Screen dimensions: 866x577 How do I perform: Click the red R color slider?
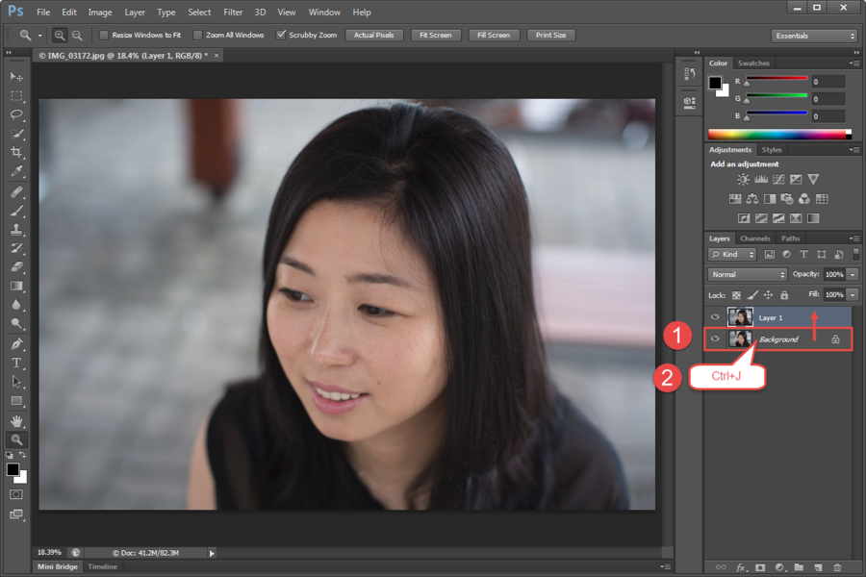pyautogui.click(x=777, y=81)
